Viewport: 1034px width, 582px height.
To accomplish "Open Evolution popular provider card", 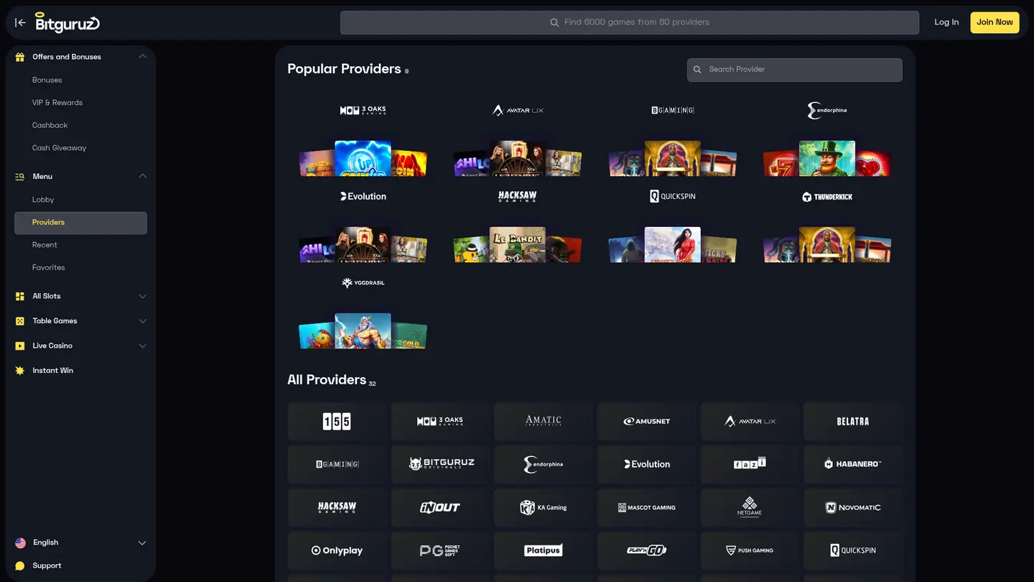I will [x=363, y=223].
